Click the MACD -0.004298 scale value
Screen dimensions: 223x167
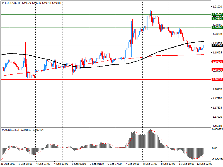[217, 159]
